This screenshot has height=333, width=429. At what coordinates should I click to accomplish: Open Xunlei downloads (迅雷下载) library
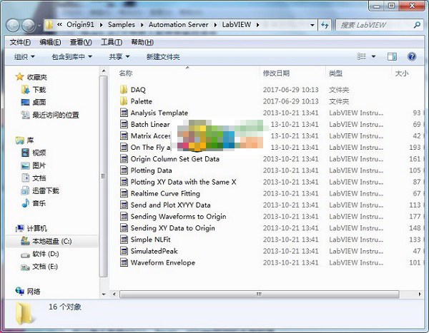(40, 190)
